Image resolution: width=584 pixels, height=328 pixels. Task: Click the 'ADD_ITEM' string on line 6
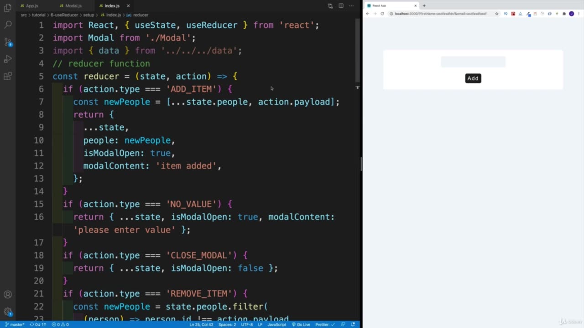192,89
